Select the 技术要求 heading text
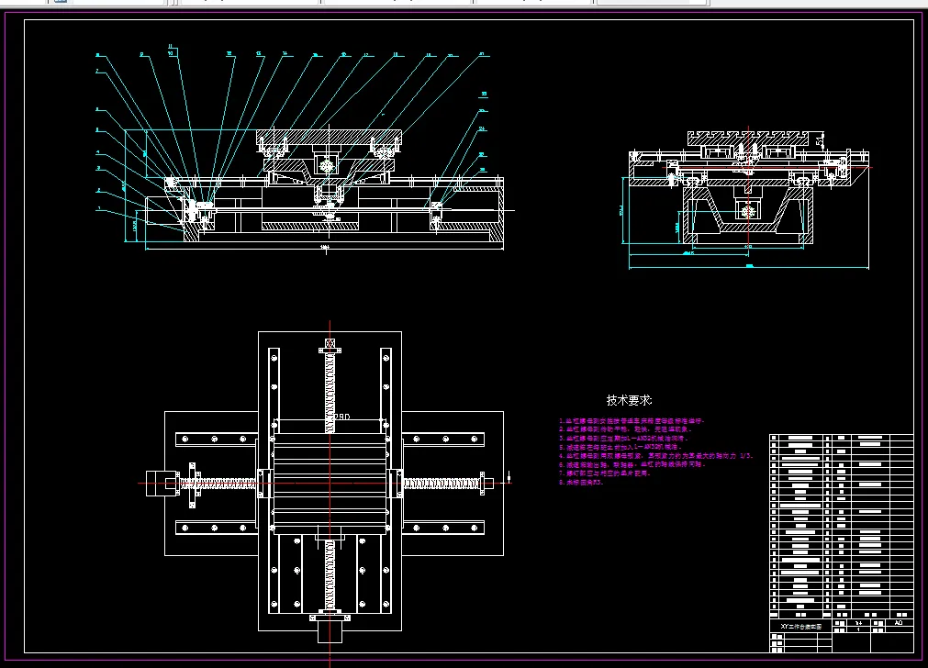Image resolution: width=928 pixels, height=668 pixels. [x=629, y=401]
